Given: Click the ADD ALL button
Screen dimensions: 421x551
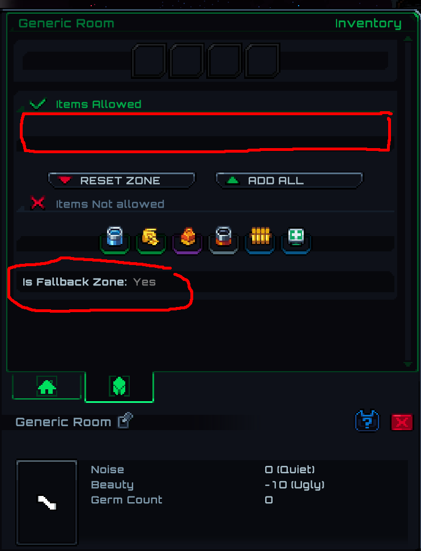Looking at the screenshot, I should pos(289,180).
